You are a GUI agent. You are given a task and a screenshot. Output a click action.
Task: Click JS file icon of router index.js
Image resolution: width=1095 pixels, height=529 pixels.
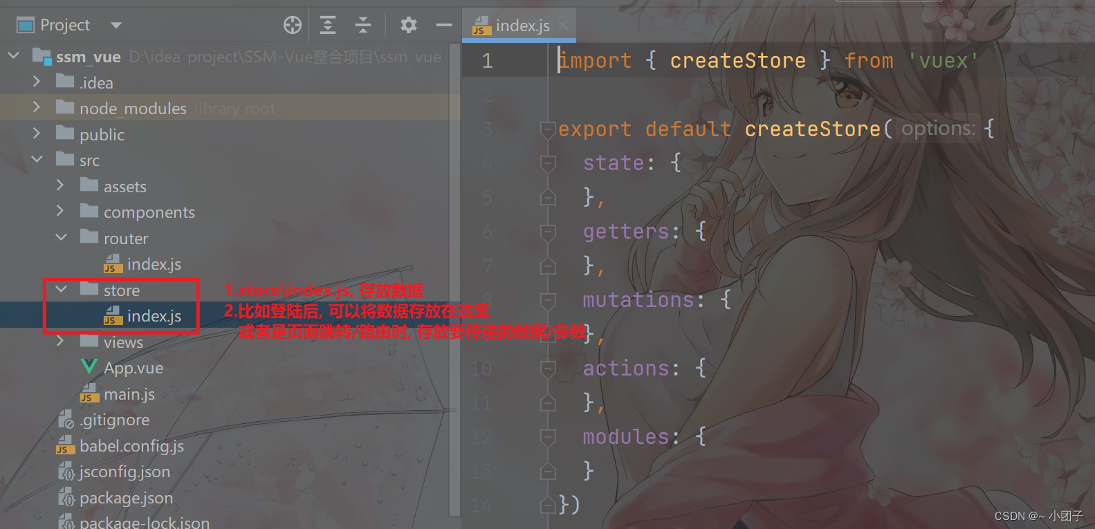pyautogui.click(x=113, y=263)
